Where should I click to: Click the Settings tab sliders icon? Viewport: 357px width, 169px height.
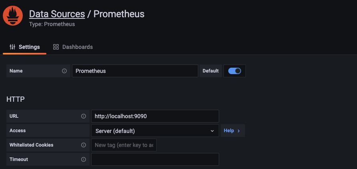12,47
